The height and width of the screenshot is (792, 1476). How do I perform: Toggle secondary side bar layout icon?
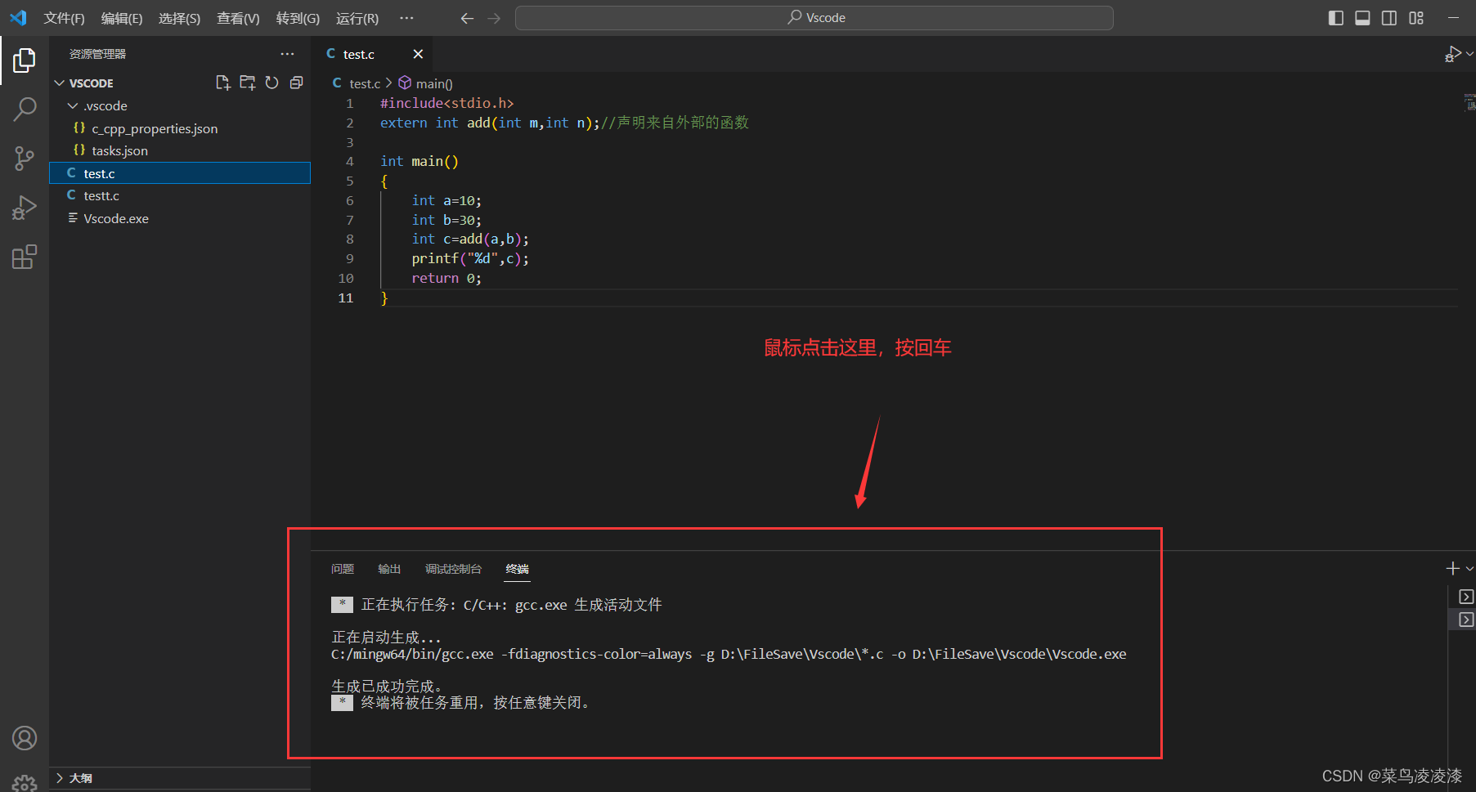pos(1389,18)
